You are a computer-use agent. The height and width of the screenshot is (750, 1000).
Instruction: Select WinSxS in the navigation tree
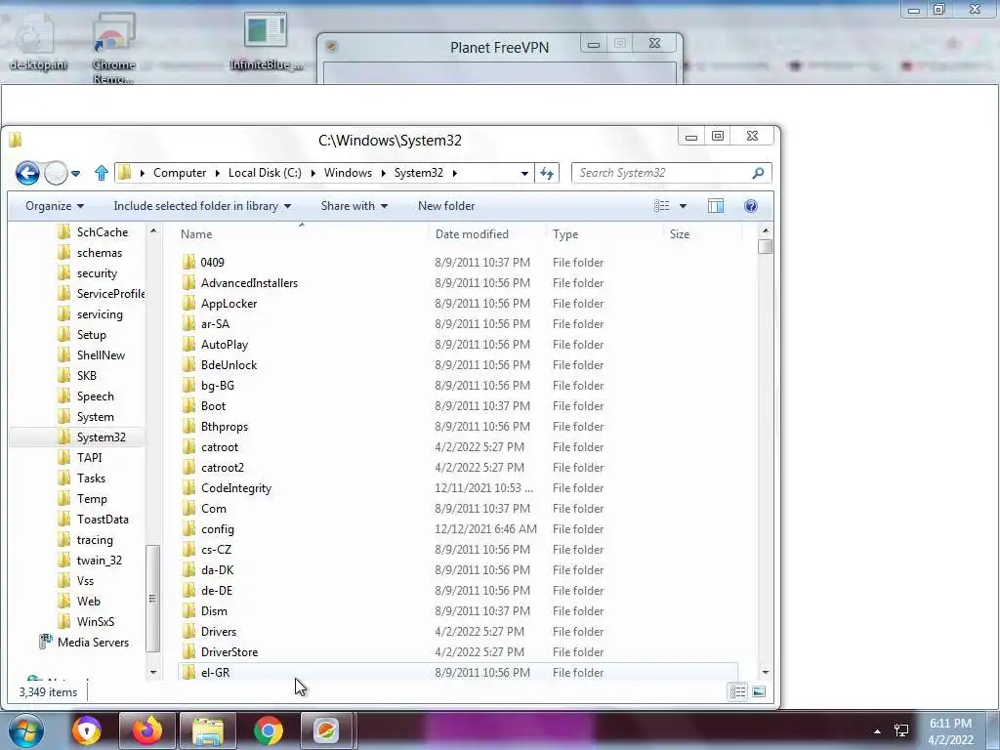pyautogui.click(x=96, y=622)
